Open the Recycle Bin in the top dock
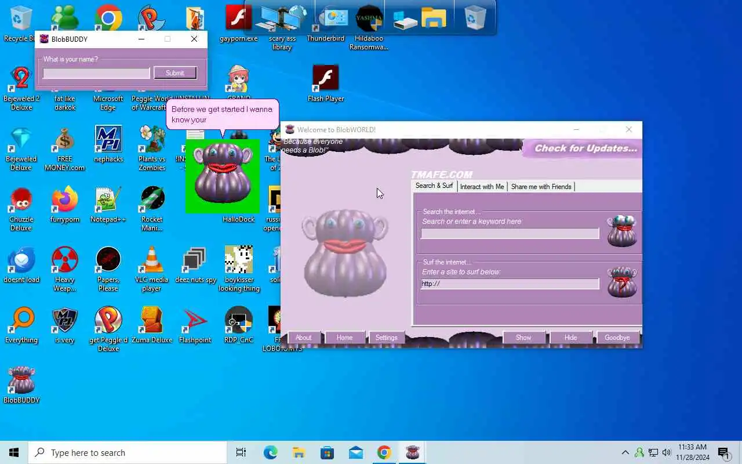The width and height of the screenshot is (742, 464). coord(475,18)
